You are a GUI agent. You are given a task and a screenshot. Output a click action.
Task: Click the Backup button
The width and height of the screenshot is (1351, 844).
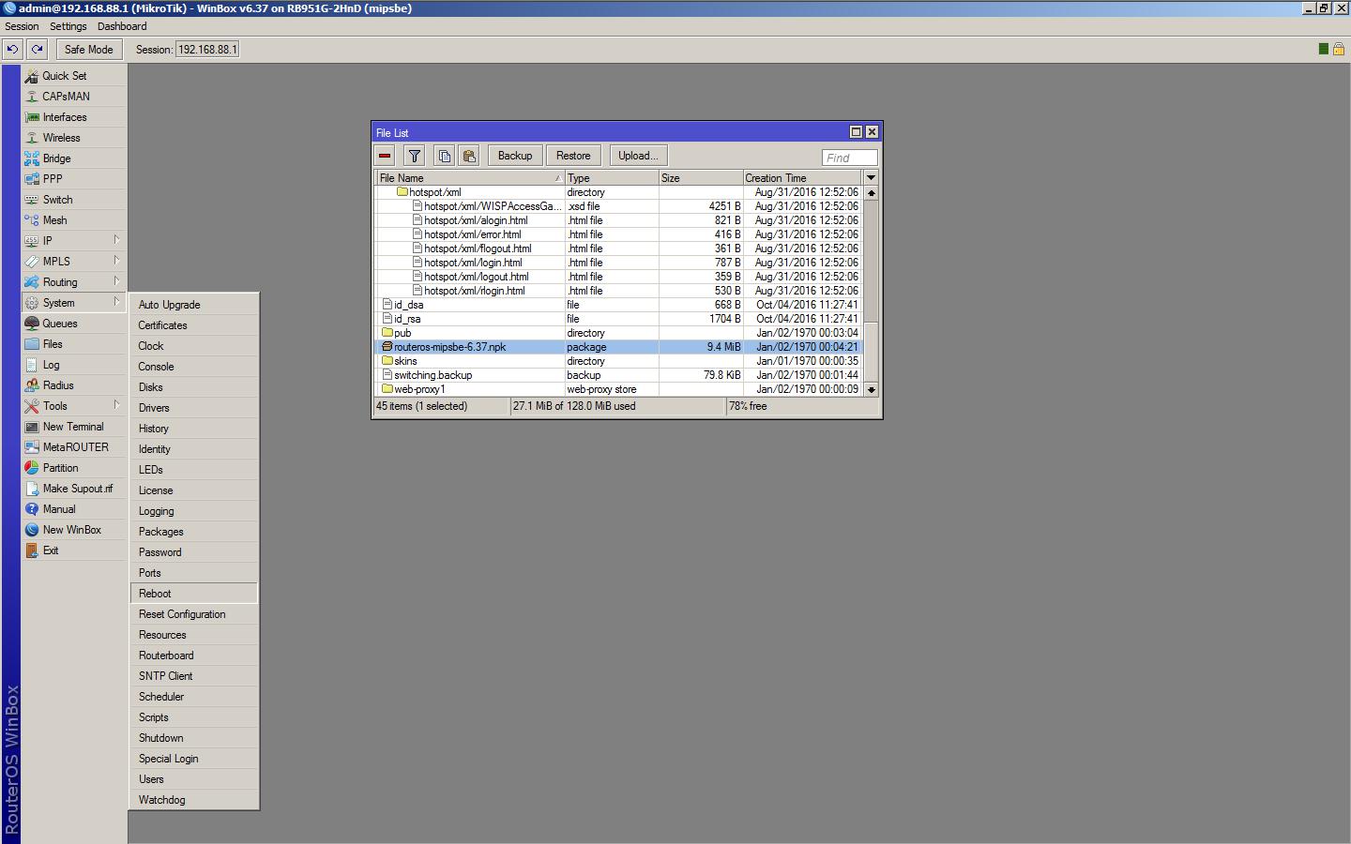pyautogui.click(x=515, y=156)
